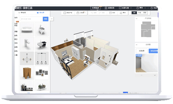Switch to the 素材库 material library tab
The width and height of the screenshot is (173, 104).
[x=41, y=13]
